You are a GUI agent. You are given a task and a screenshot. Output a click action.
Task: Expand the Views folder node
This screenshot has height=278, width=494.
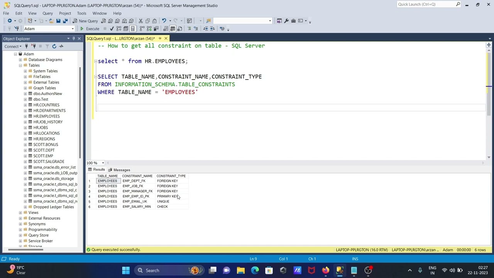(20, 213)
